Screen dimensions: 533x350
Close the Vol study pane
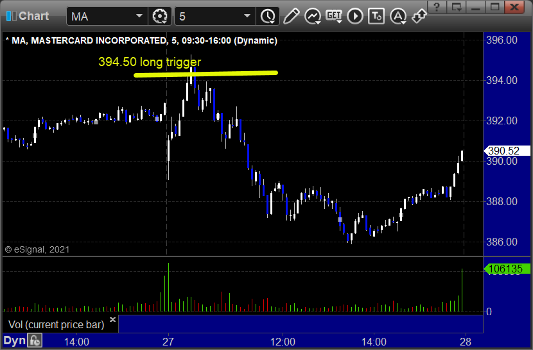[x=113, y=319]
